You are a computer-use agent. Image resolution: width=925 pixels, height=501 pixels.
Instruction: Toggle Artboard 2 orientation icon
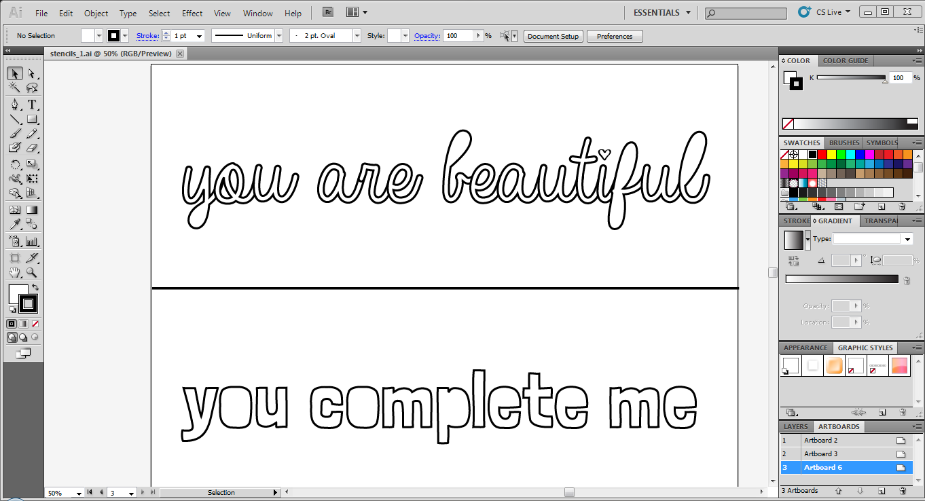click(901, 441)
